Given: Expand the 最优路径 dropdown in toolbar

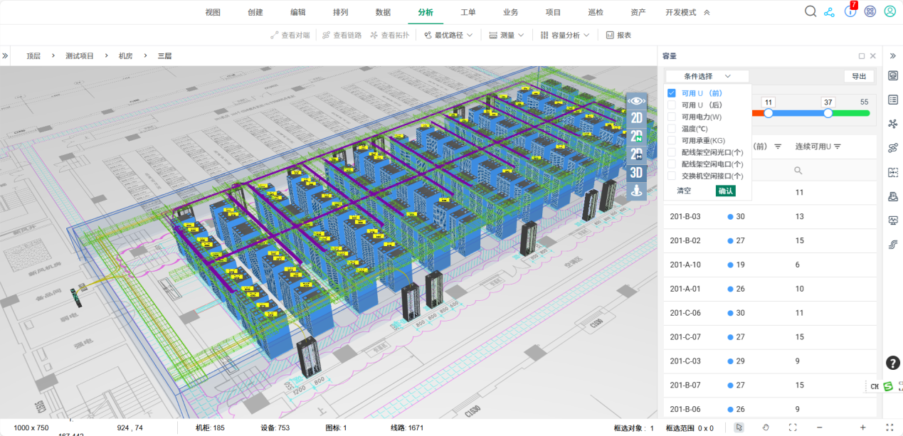Looking at the screenshot, I should (448, 35).
